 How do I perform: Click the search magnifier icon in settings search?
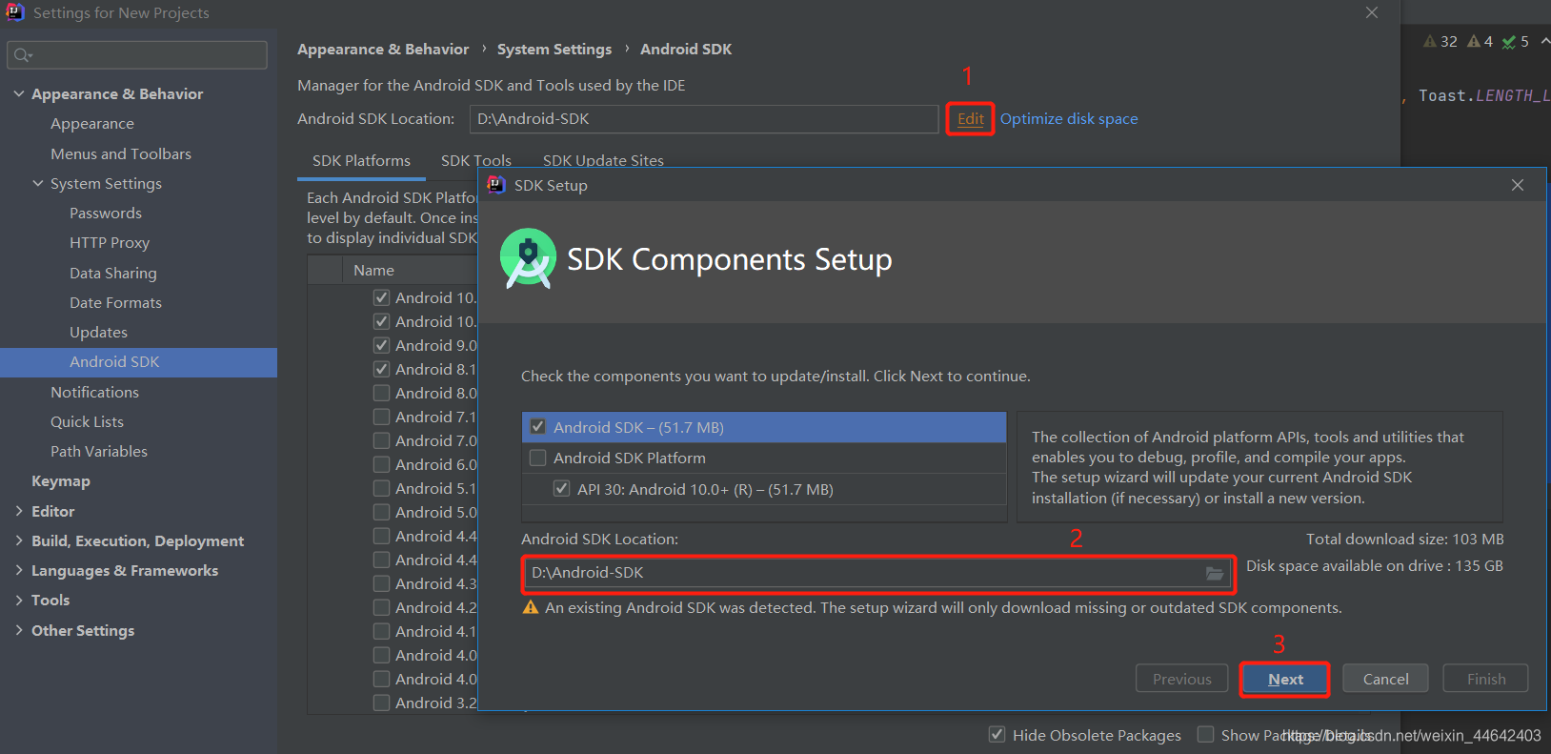[x=20, y=55]
